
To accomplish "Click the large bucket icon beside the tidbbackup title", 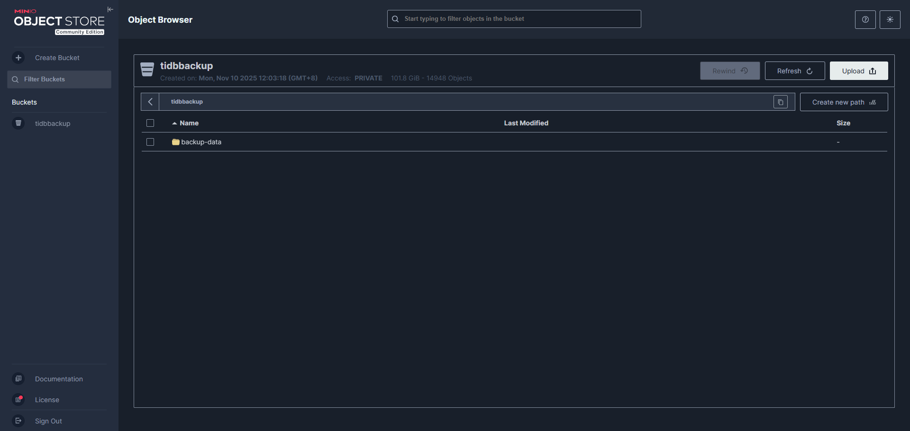I will (x=147, y=70).
